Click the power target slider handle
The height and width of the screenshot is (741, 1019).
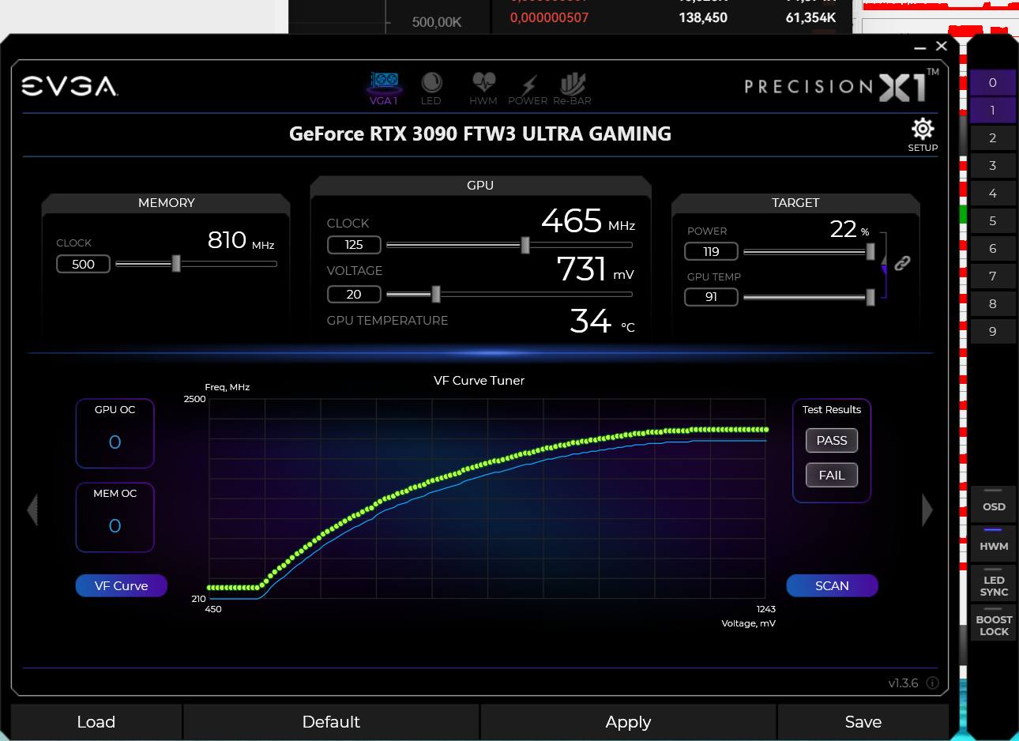[x=870, y=251]
